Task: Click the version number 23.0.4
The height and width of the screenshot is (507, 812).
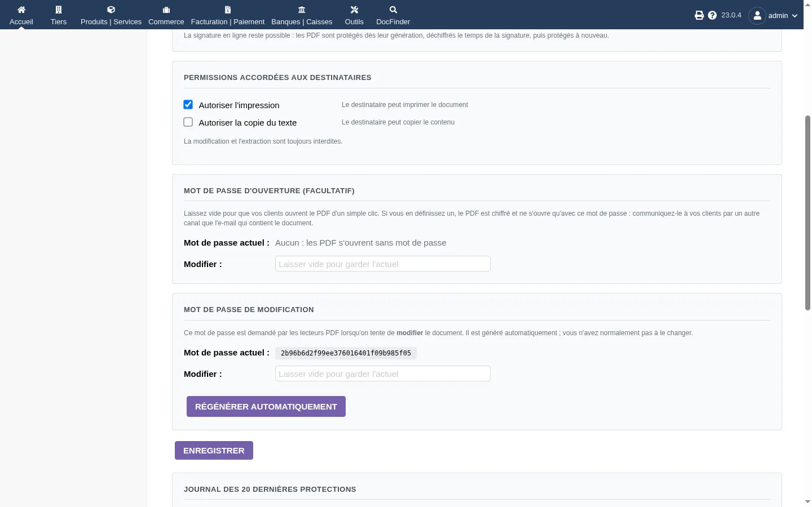Action: (731, 15)
